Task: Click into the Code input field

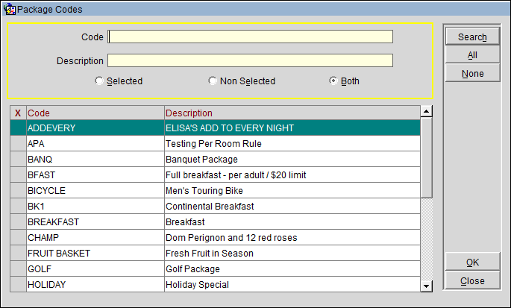Action: [x=251, y=37]
